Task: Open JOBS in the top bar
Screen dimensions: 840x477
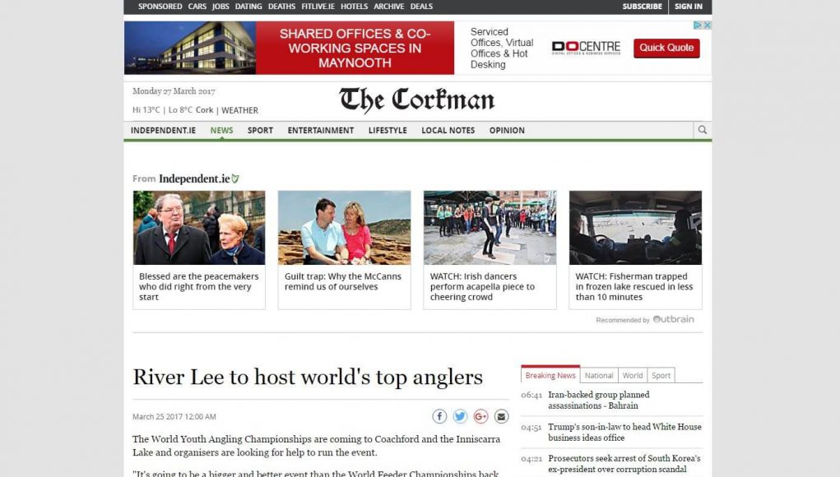Action: click(x=220, y=7)
